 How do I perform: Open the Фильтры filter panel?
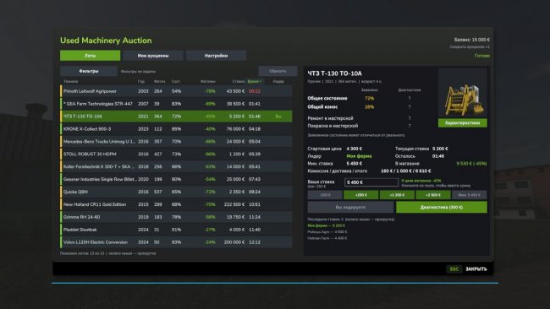[89, 71]
